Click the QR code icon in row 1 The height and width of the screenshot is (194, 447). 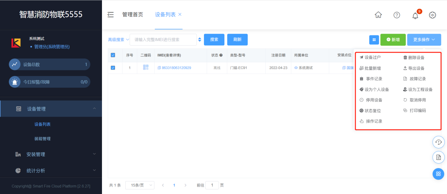point(146,67)
